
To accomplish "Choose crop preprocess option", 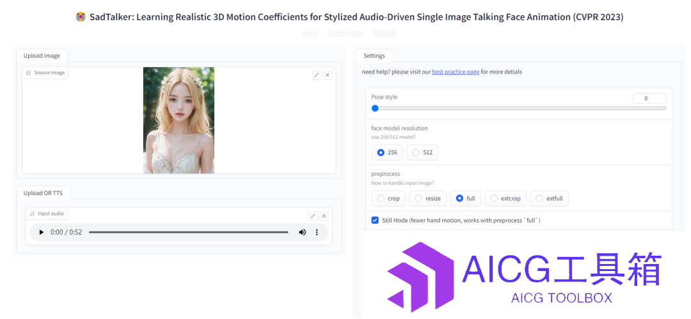I will pyautogui.click(x=388, y=198).
